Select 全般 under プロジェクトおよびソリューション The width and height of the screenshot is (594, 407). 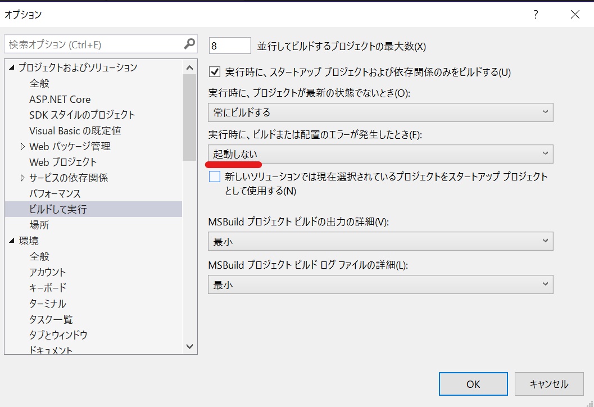[x=41, y=83]
